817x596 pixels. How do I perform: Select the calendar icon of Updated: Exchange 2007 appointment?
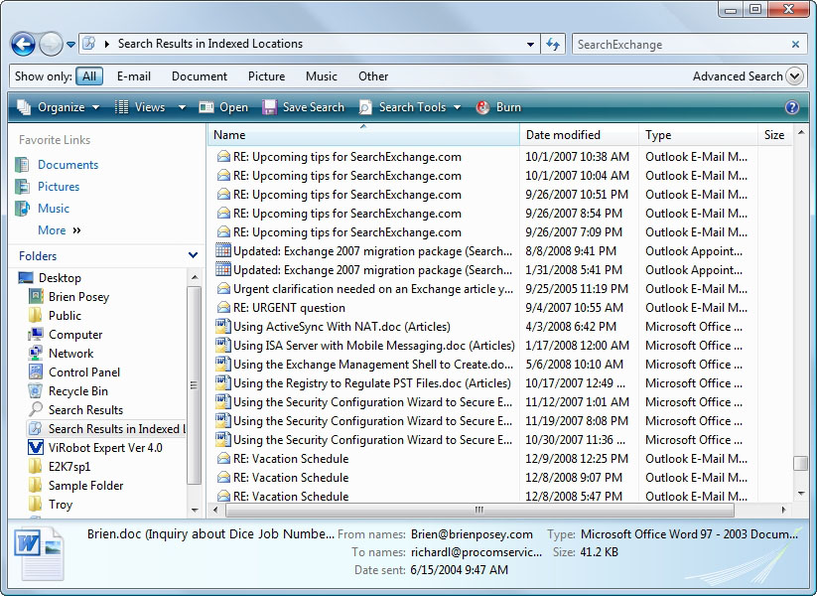pos(223,251)
